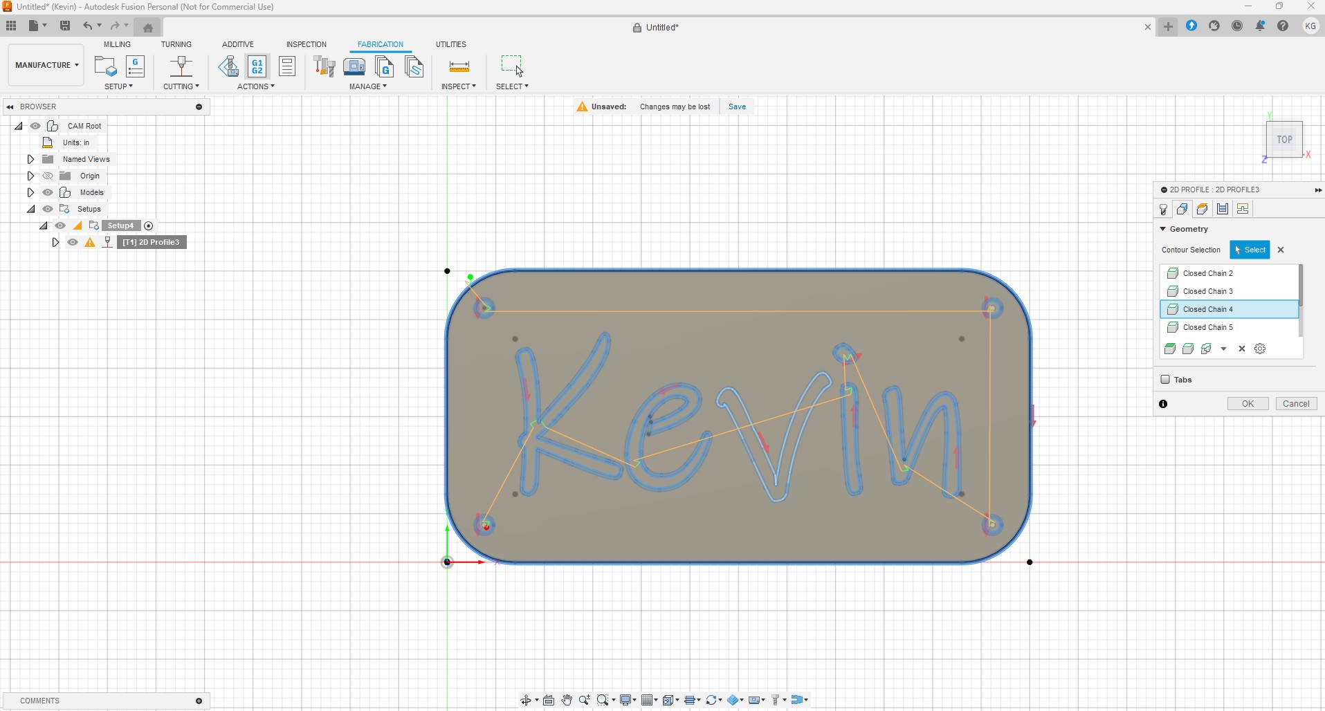Click the Setup4 active radio indicator
The image size is (1325, 711).
pos(149,225)
